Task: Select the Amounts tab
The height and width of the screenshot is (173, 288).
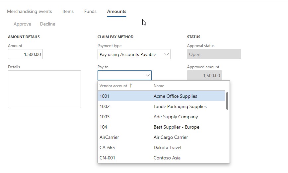Action: click(116, 11)
